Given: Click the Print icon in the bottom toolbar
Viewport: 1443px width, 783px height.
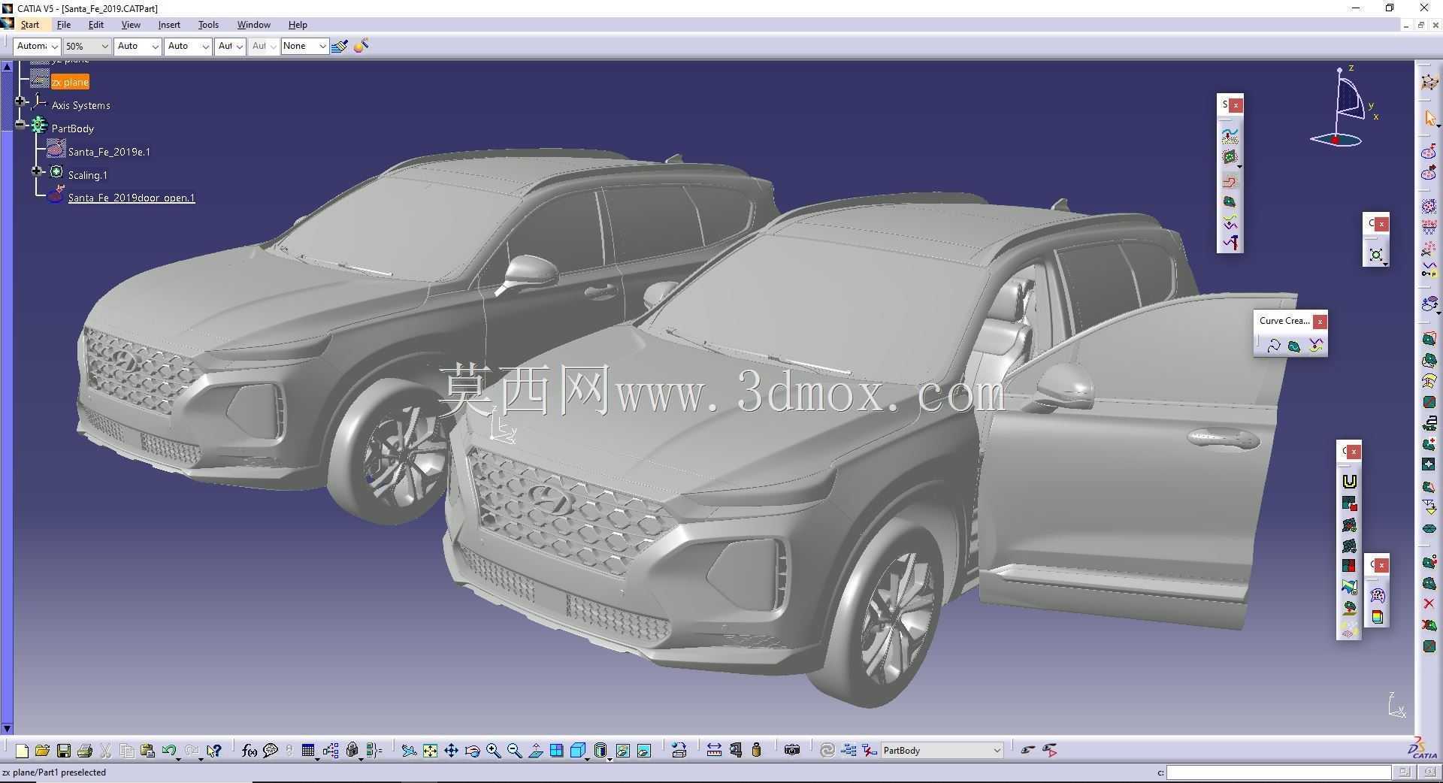Looking at the screenshot, I should [85, 750].
